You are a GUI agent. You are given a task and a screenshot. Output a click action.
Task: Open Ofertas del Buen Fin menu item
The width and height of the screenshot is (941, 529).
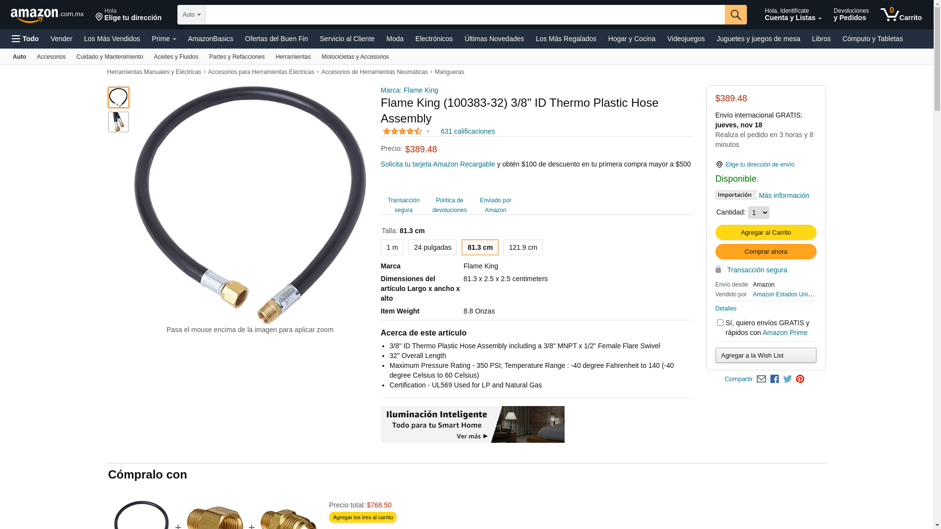pos(276,39)
